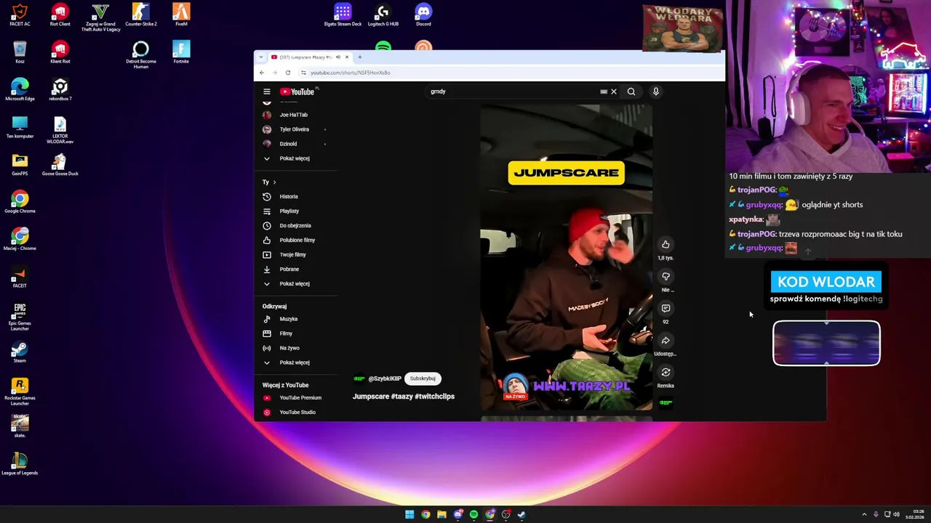Open site information icon in address bar
931x523 pixels.
(x=303, y=73)
